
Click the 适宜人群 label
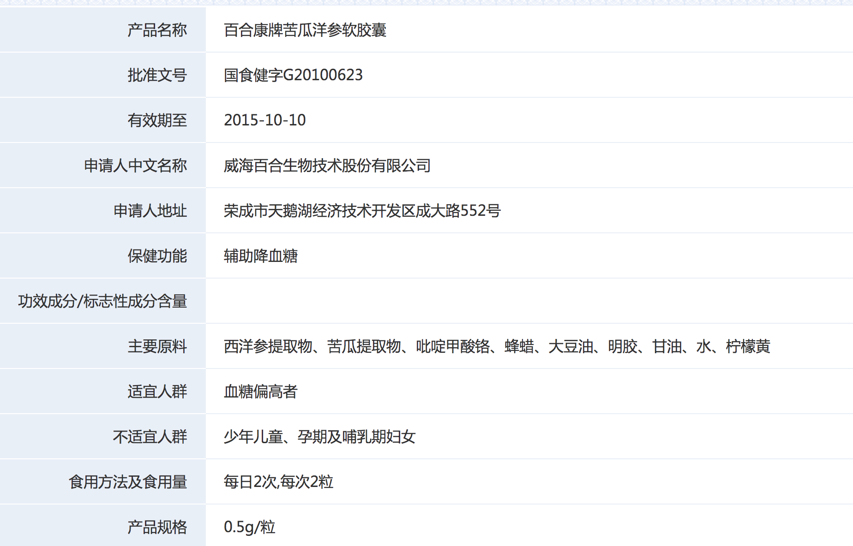click(157, 392)
